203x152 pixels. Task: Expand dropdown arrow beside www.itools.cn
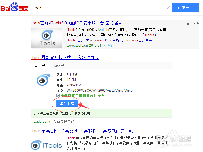coord(104,46)
